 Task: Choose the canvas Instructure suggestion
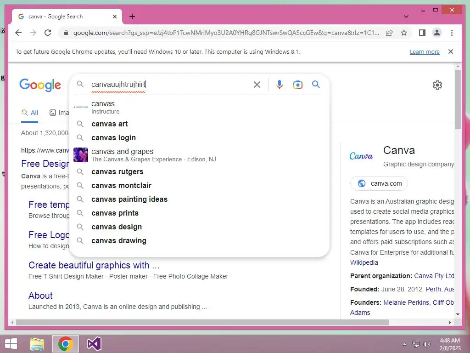(x=199, y=107)
